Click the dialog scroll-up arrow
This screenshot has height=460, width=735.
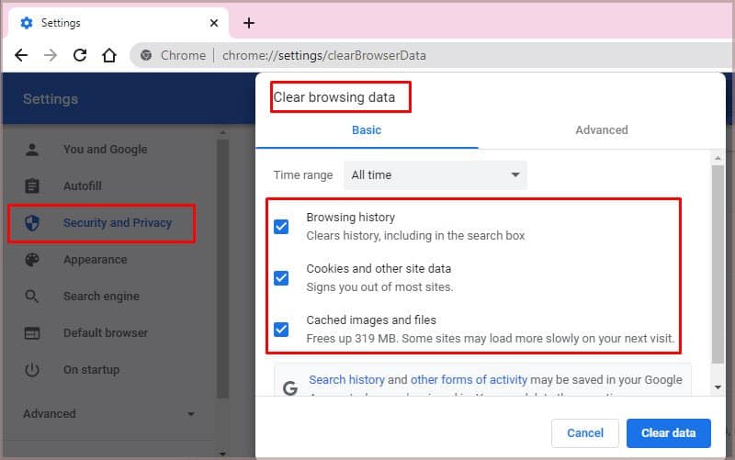tap(718, 158)
